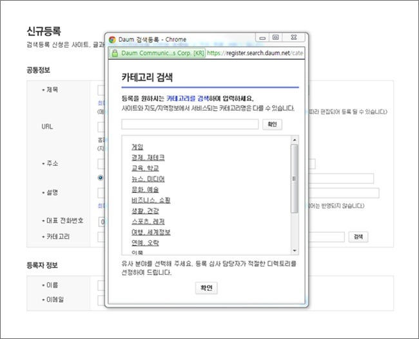Click scroll up arrow in category list
The height and width of the screenshot is (339, 419).
(295, 140)
